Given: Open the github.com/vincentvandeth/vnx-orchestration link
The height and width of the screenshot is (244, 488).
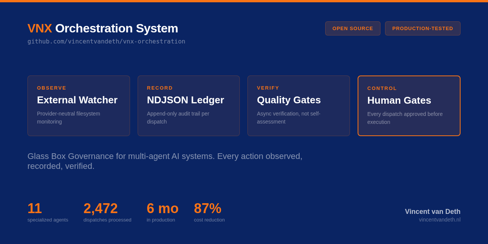Looking at the screenshot, I should [x=106, y=42].
